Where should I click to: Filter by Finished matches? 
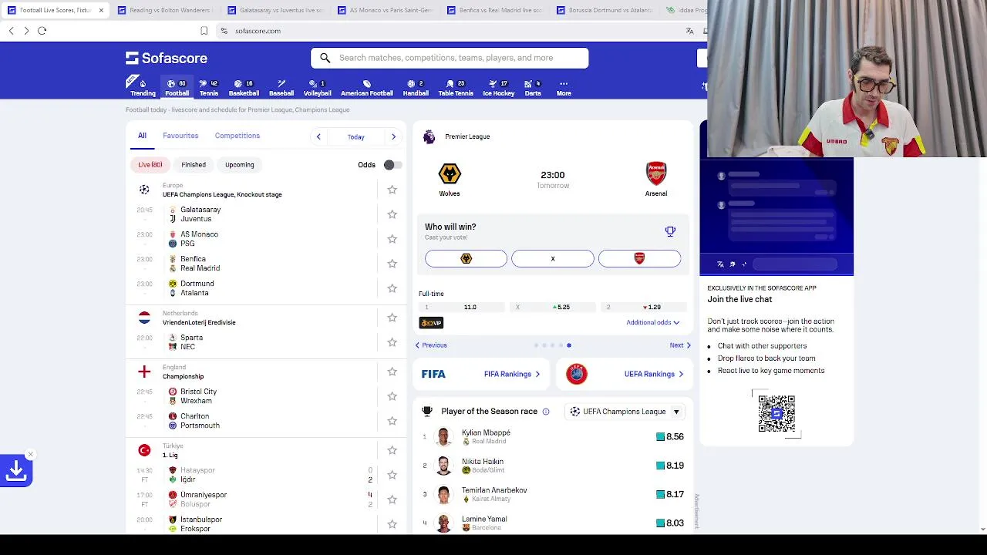pyautogui.click(x=194, y=164)
